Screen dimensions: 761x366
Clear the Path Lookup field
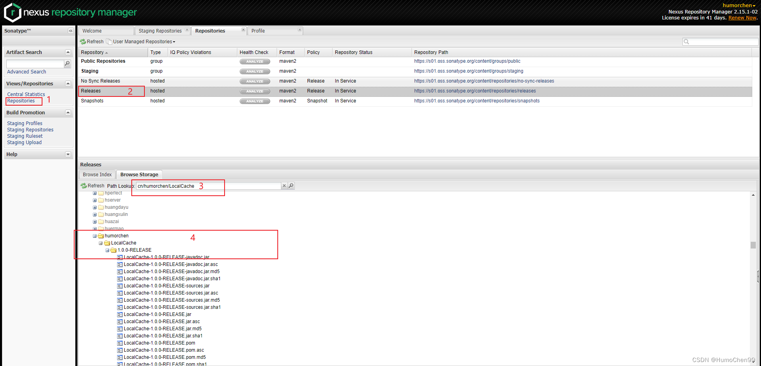[284, 186]
